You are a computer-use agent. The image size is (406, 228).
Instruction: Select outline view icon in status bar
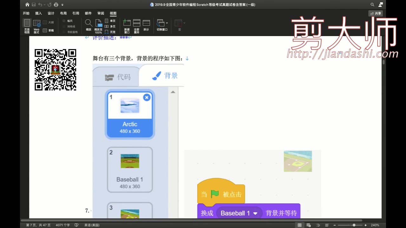click(x=318, y=225)
